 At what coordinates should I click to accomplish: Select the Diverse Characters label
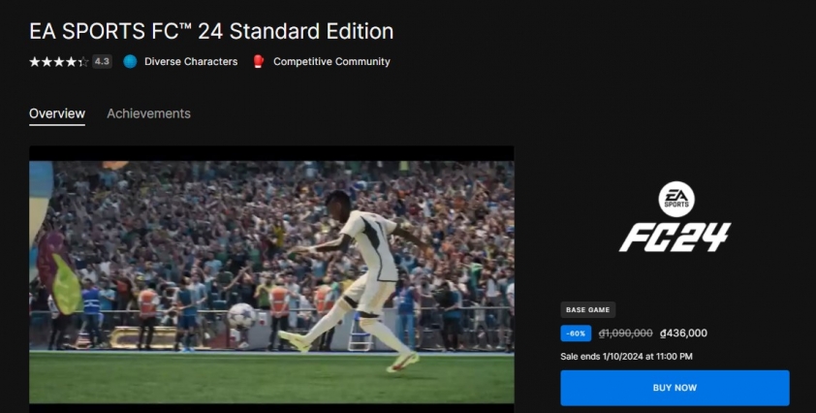pos(191,61)
